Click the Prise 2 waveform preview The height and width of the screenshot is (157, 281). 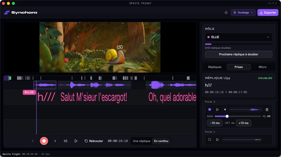246,110
